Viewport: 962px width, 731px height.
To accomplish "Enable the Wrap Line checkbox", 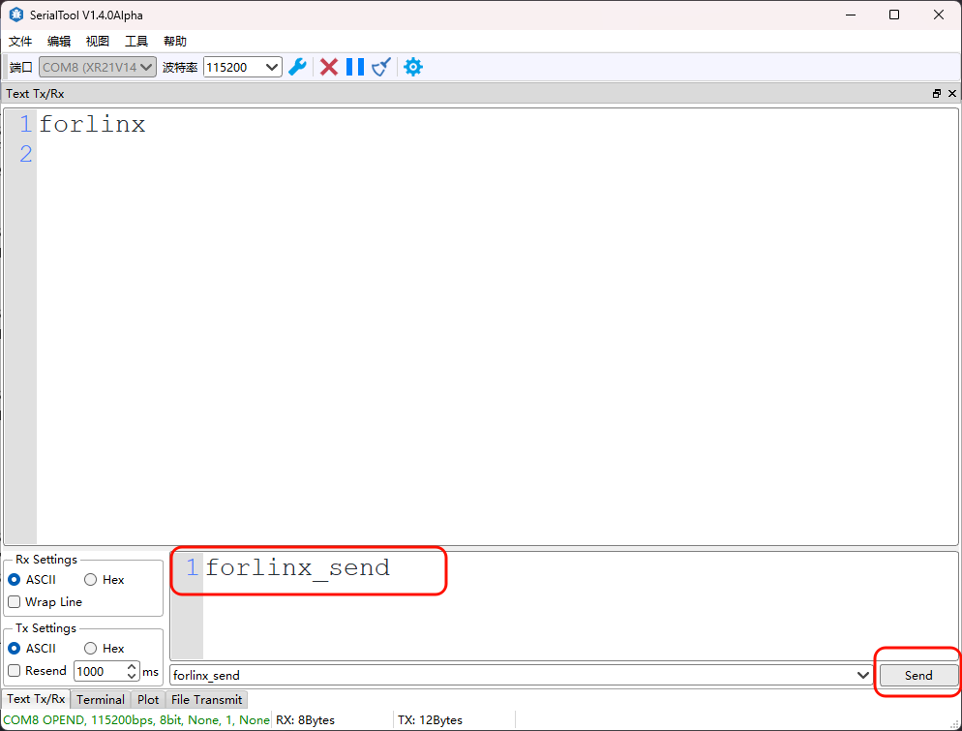I will click(x=15, y=602).
